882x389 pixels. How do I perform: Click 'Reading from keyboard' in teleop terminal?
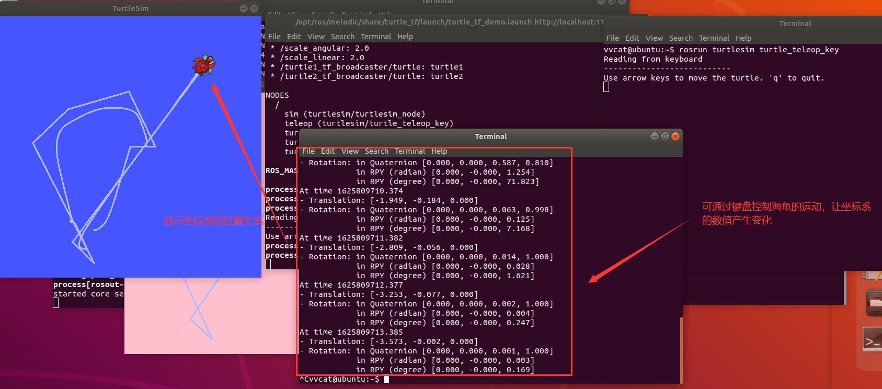(x=653, y=59)
